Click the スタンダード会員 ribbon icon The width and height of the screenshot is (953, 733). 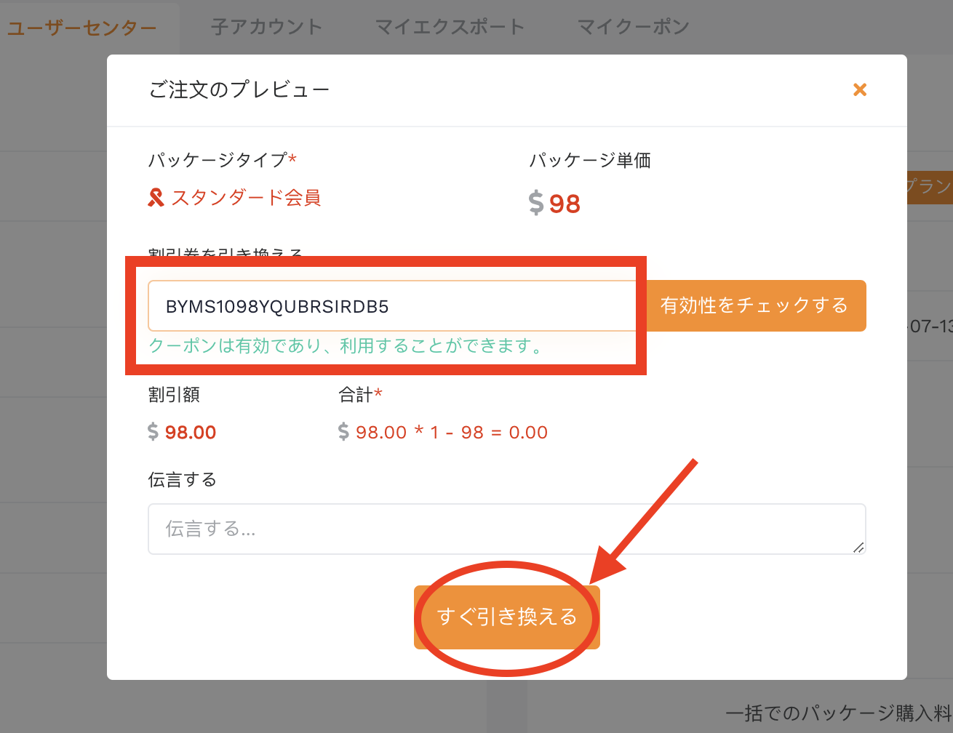click(156, 198)
